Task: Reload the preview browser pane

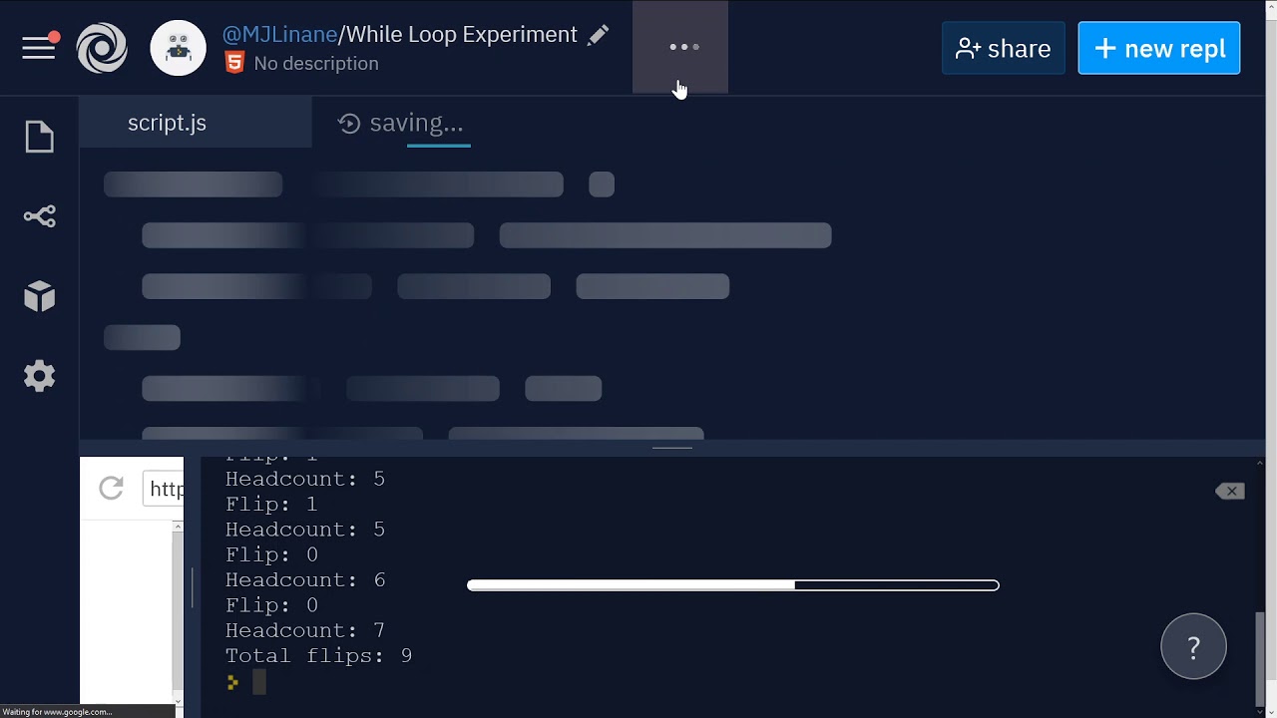Action: [111, 488]
